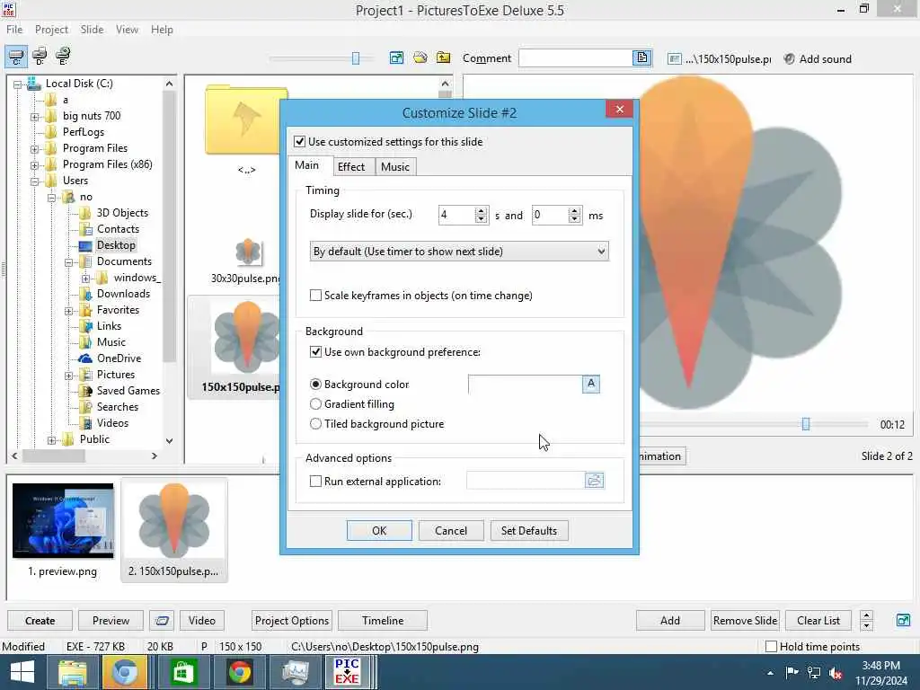Viewport: 920px width, 690px height.
Task: Click the Windows Start button
Action: 22,672
